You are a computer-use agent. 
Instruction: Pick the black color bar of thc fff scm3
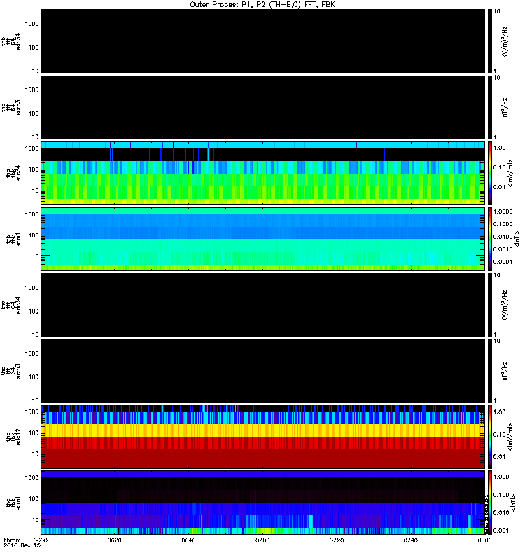489,371
